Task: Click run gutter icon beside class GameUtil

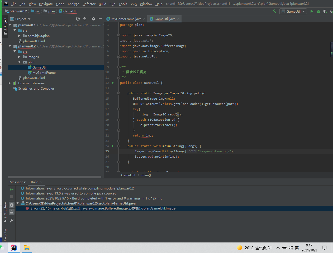Action: tap(113, 83)
